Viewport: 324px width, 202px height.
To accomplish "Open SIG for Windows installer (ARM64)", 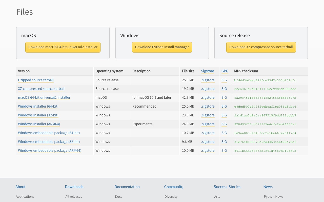I will coord(224,124).
